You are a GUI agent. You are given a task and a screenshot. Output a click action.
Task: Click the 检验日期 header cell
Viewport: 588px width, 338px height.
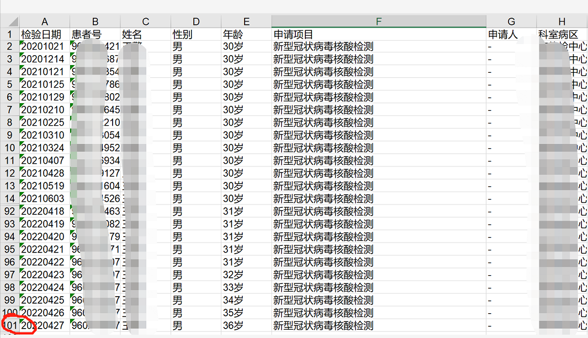click(x=44, y=34)
